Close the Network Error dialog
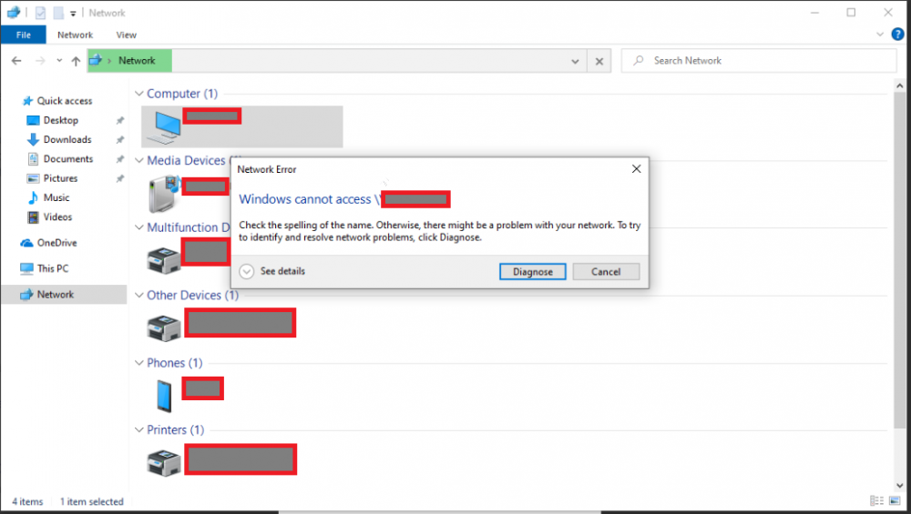Image resolution: width=911 pixels, height=514 pixels. 636,169
